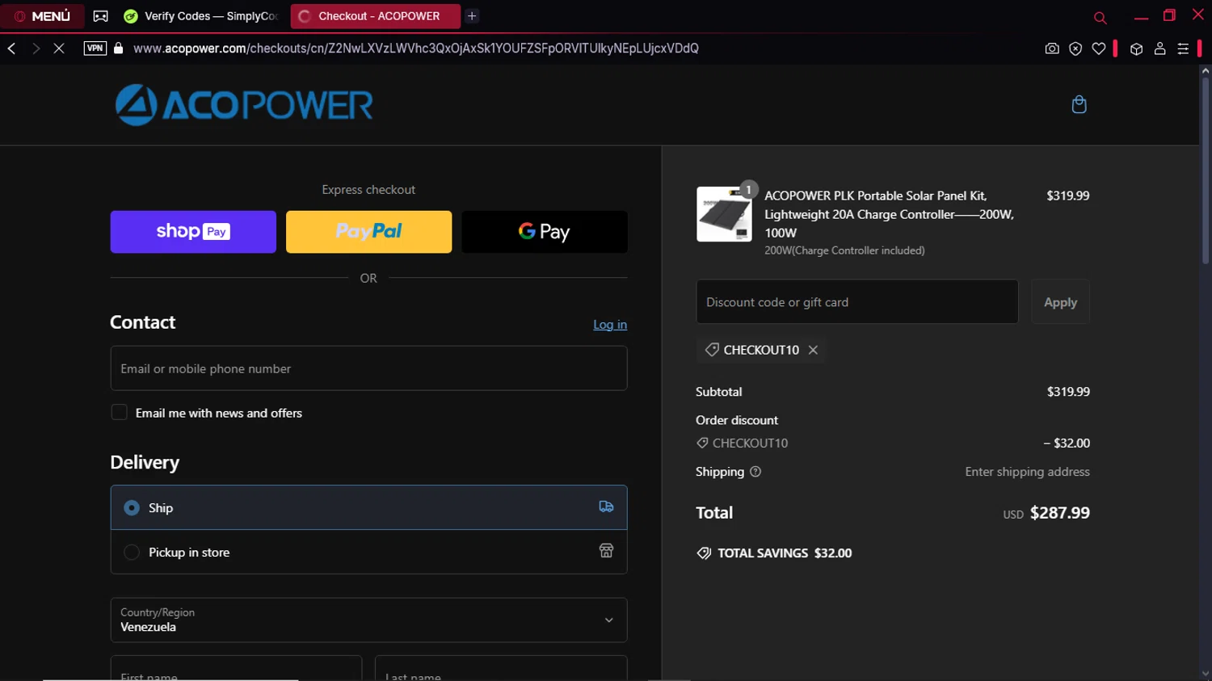This screenshot has width=1212, height=681.
Task: Click the scrollbar down arrow
Action: [x=1205, y=674]
